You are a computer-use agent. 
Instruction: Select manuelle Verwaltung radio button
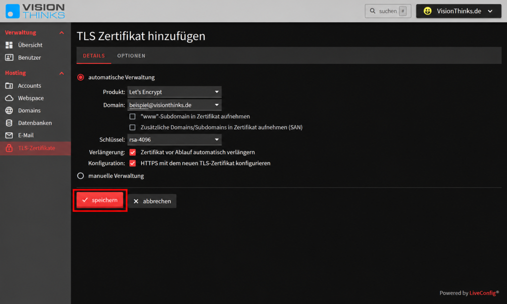pyautogui.click(x=81, y=176)
